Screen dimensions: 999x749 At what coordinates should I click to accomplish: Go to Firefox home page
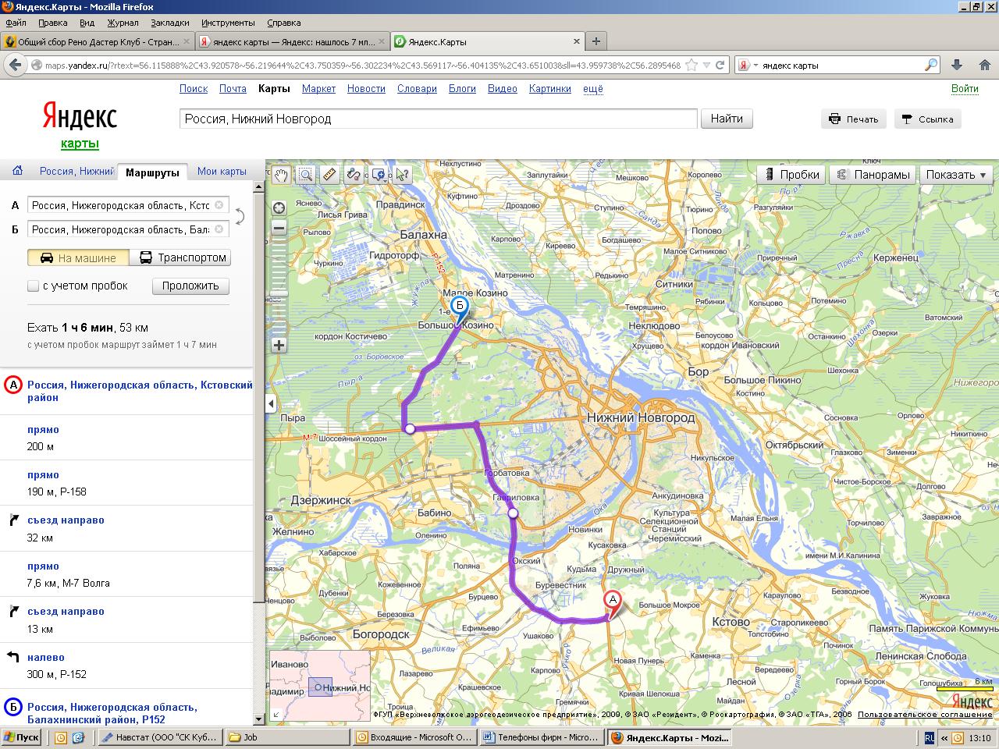983,66
